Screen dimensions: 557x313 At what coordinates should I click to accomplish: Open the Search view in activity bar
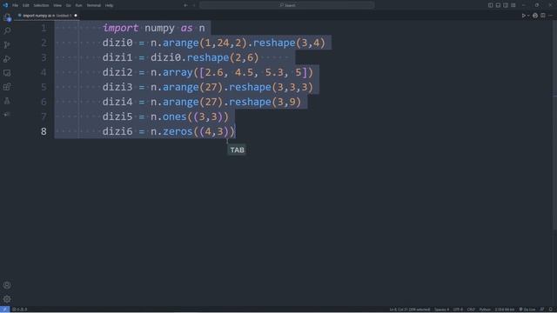[x=7, y=31]
